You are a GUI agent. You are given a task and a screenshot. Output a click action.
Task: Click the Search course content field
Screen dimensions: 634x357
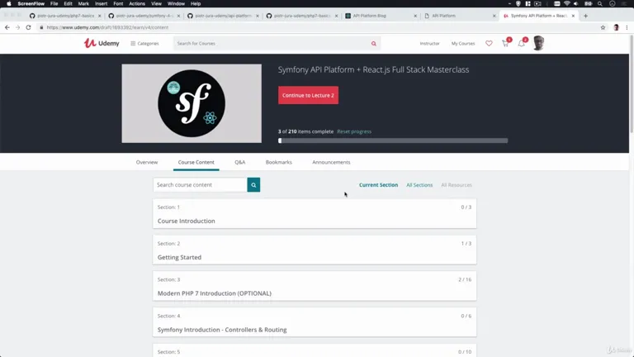click(x=200, y=184)
